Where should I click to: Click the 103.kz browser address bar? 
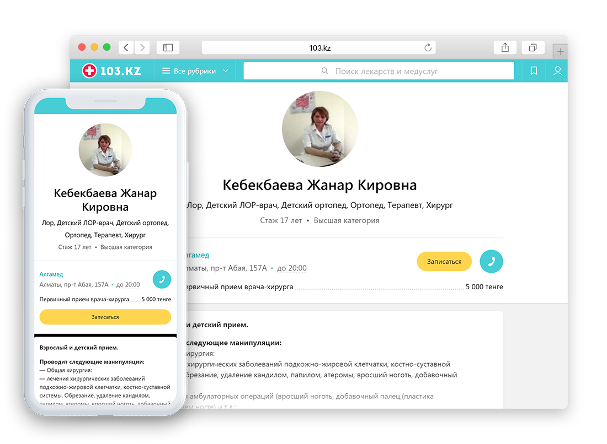click(319, 47)
